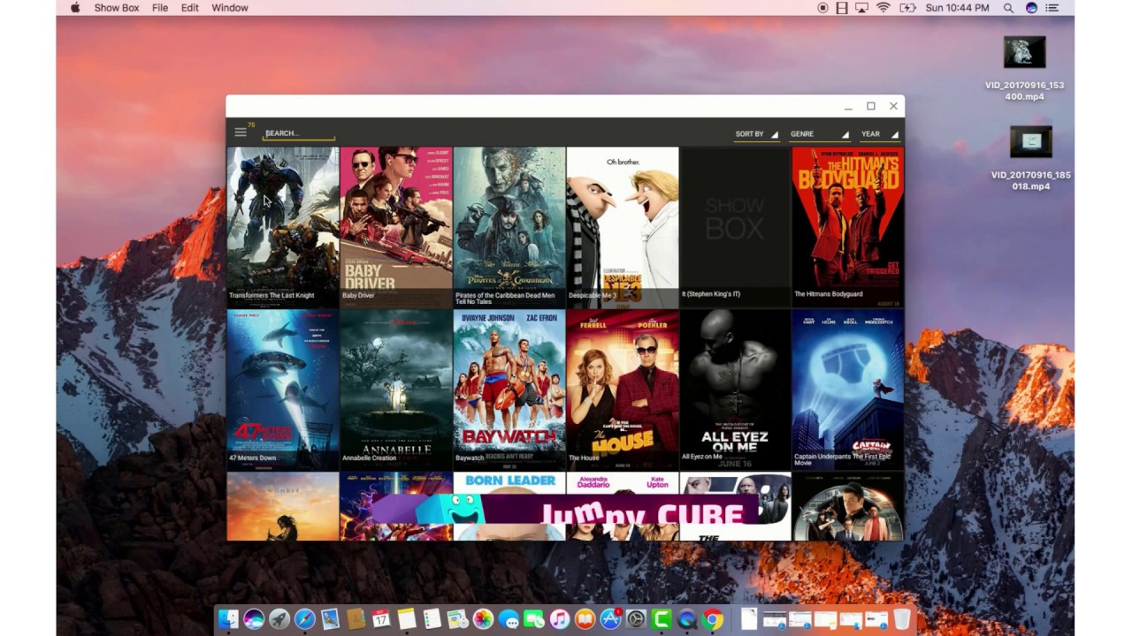Maximize the Show Box window
1132x636 pixels.
click(x=871, y=106)
